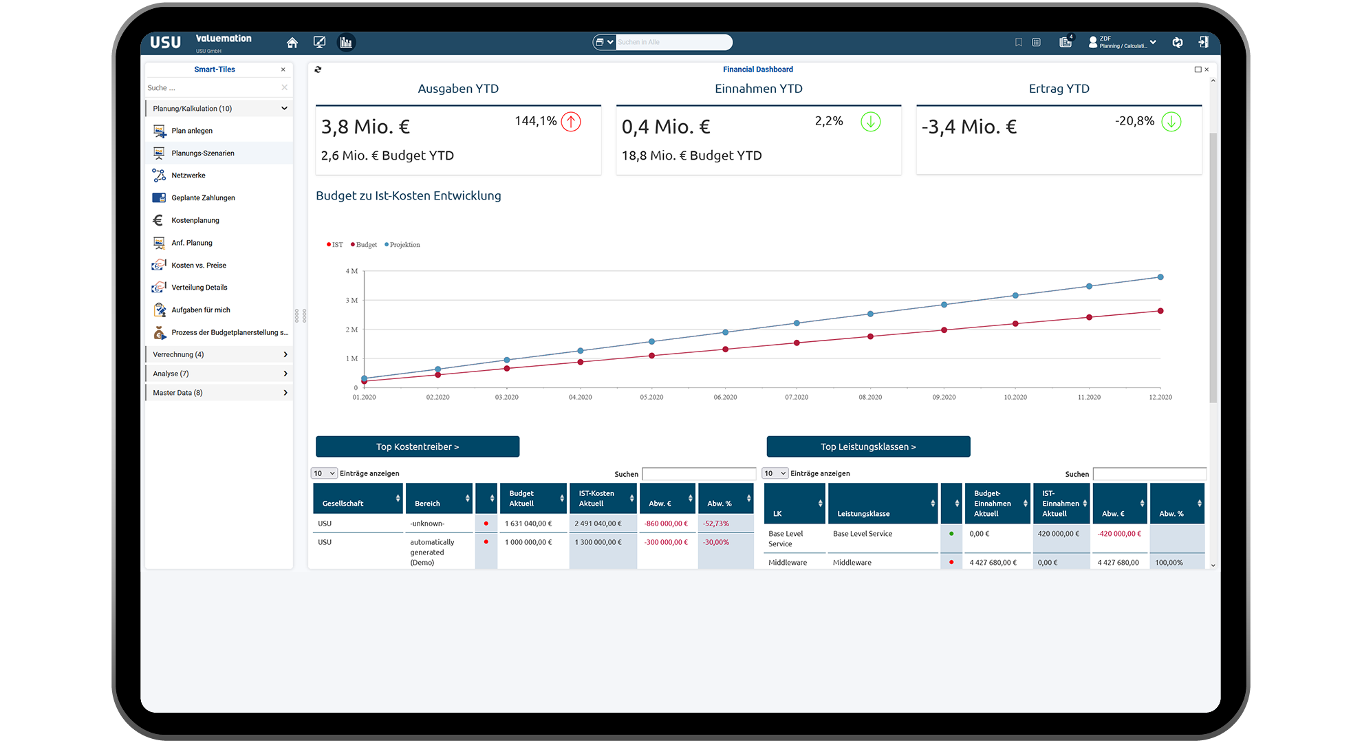Screen dimensions: 1362x743
Task: Open Kostenplanung euro tile
Action: (x=219, y=220)
